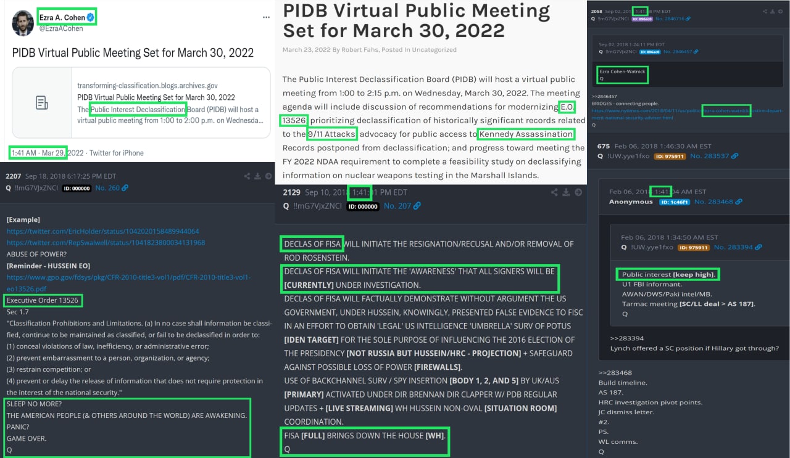Click the chain-link icon next to No. 207
Viewport: 790px width, 458px height.
tap(417, 207)
